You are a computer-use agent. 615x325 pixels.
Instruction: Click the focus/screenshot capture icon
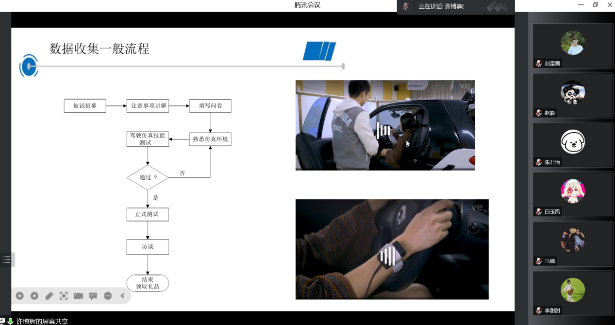coord(64,296)
